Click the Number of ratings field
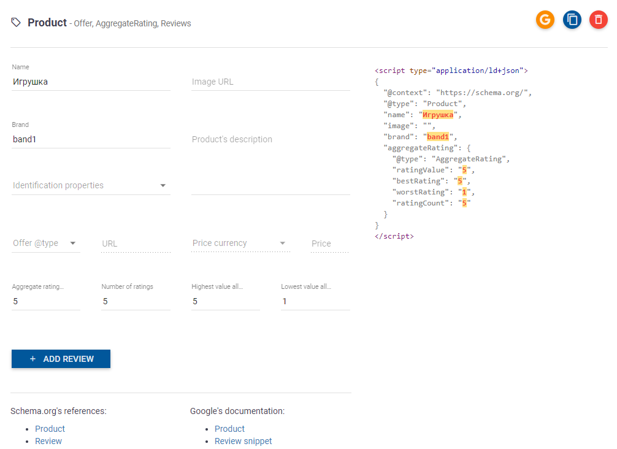The height and width of the screenshot is (449, 617). tap(136, 301)
